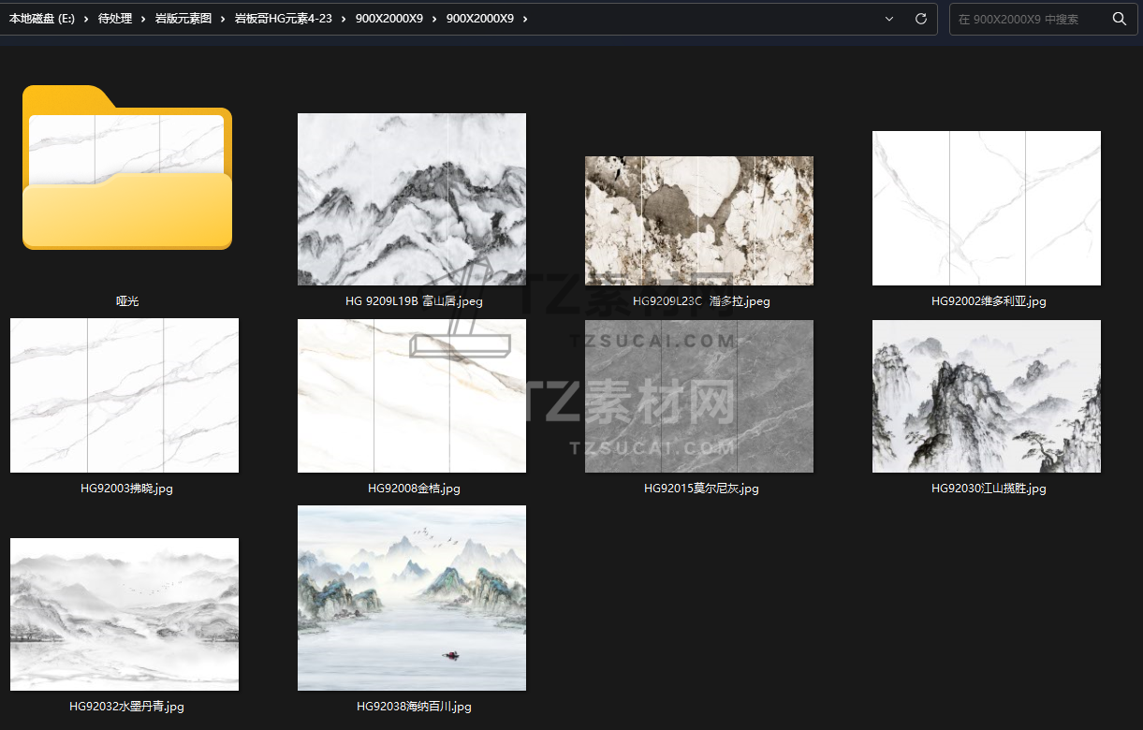Image resolution: width=1143 pixels, height=730 pixels.
Task: Expand chevron after 待处理 breadcrumb
Action: pyautogui.click(x=143, y=19)
